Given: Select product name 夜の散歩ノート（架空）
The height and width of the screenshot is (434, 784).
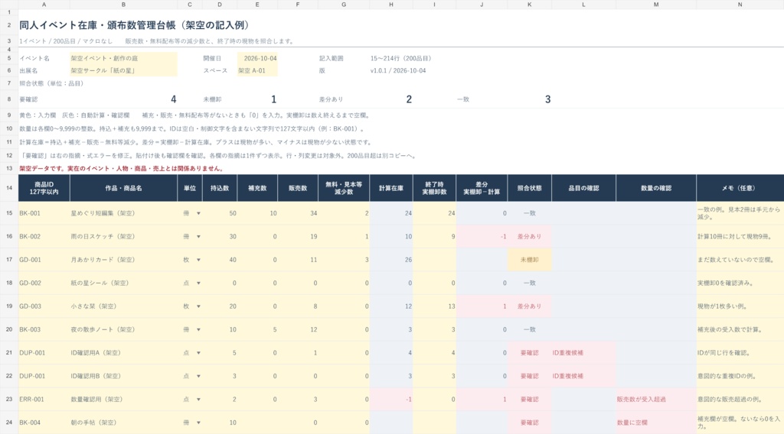Looking at the screenshot, I should [x=123, y=330].
